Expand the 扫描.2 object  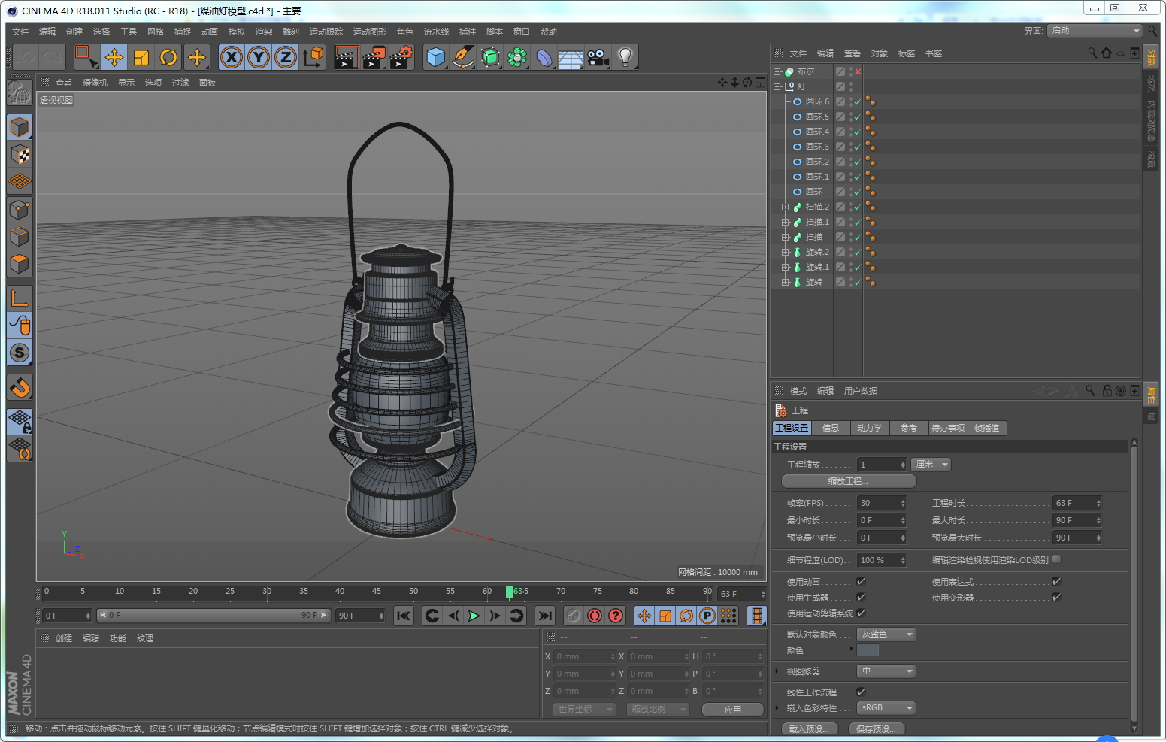pyautogui.click(x=785, y=207)
